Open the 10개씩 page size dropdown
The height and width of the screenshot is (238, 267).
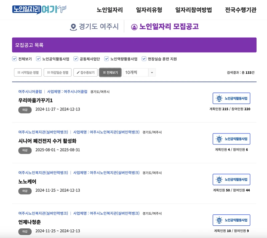(133, 73)
